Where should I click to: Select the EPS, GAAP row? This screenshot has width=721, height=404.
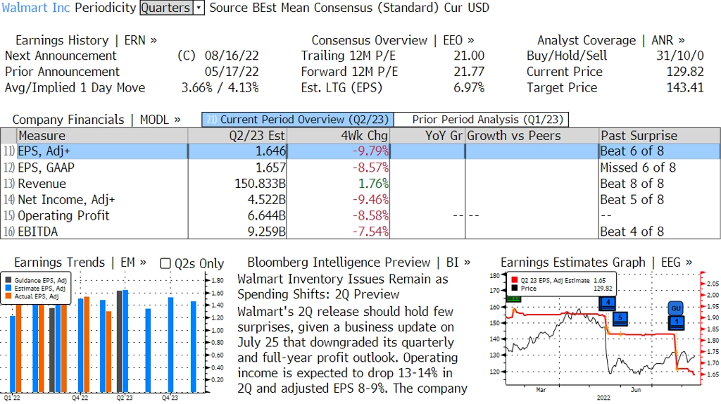tap(360, 168)
